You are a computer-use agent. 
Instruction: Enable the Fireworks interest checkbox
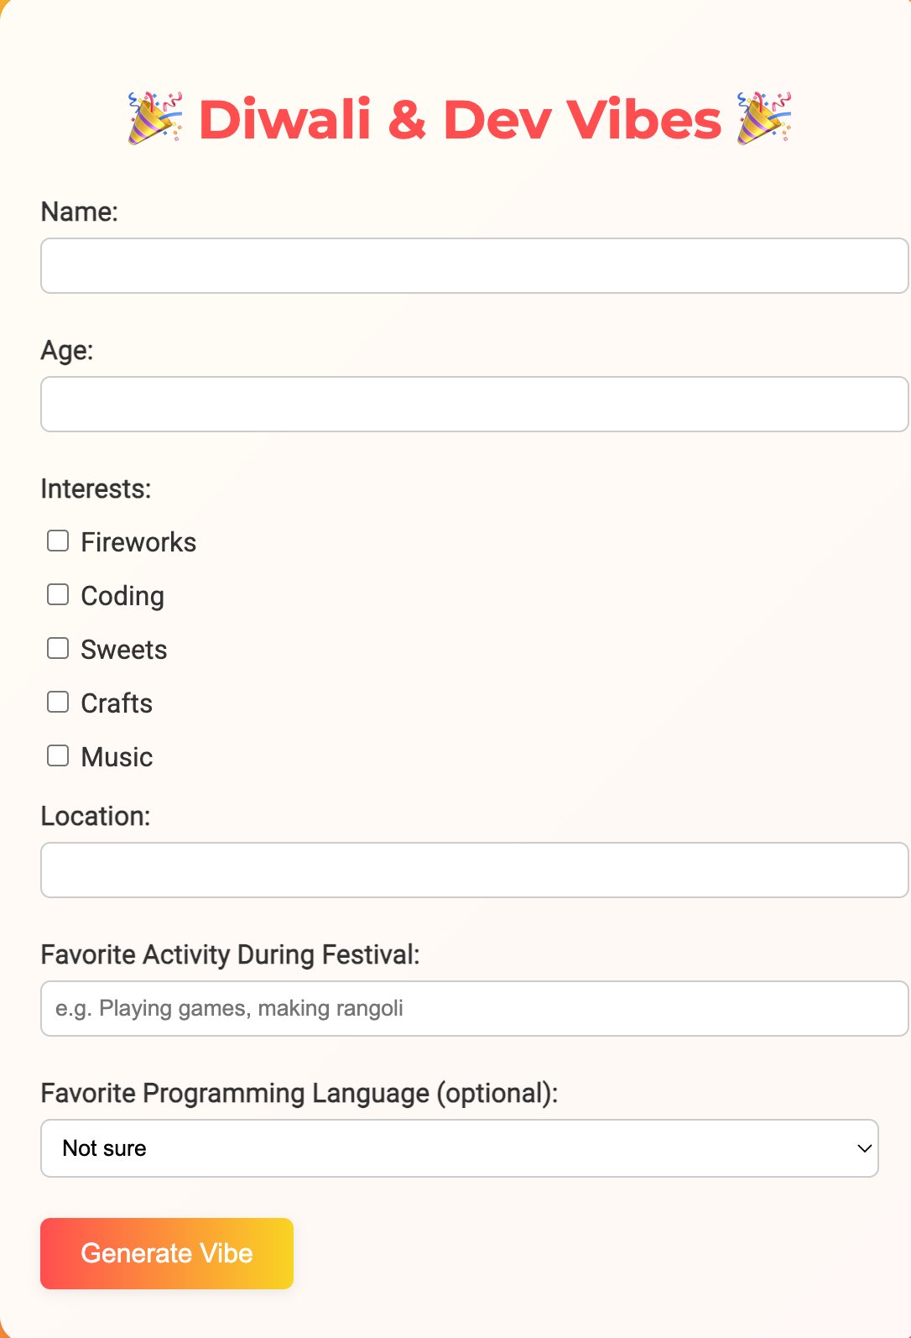[58, 541]
